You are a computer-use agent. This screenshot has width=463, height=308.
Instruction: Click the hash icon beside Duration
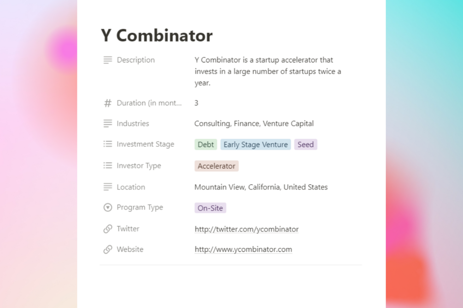click(108, 103)
